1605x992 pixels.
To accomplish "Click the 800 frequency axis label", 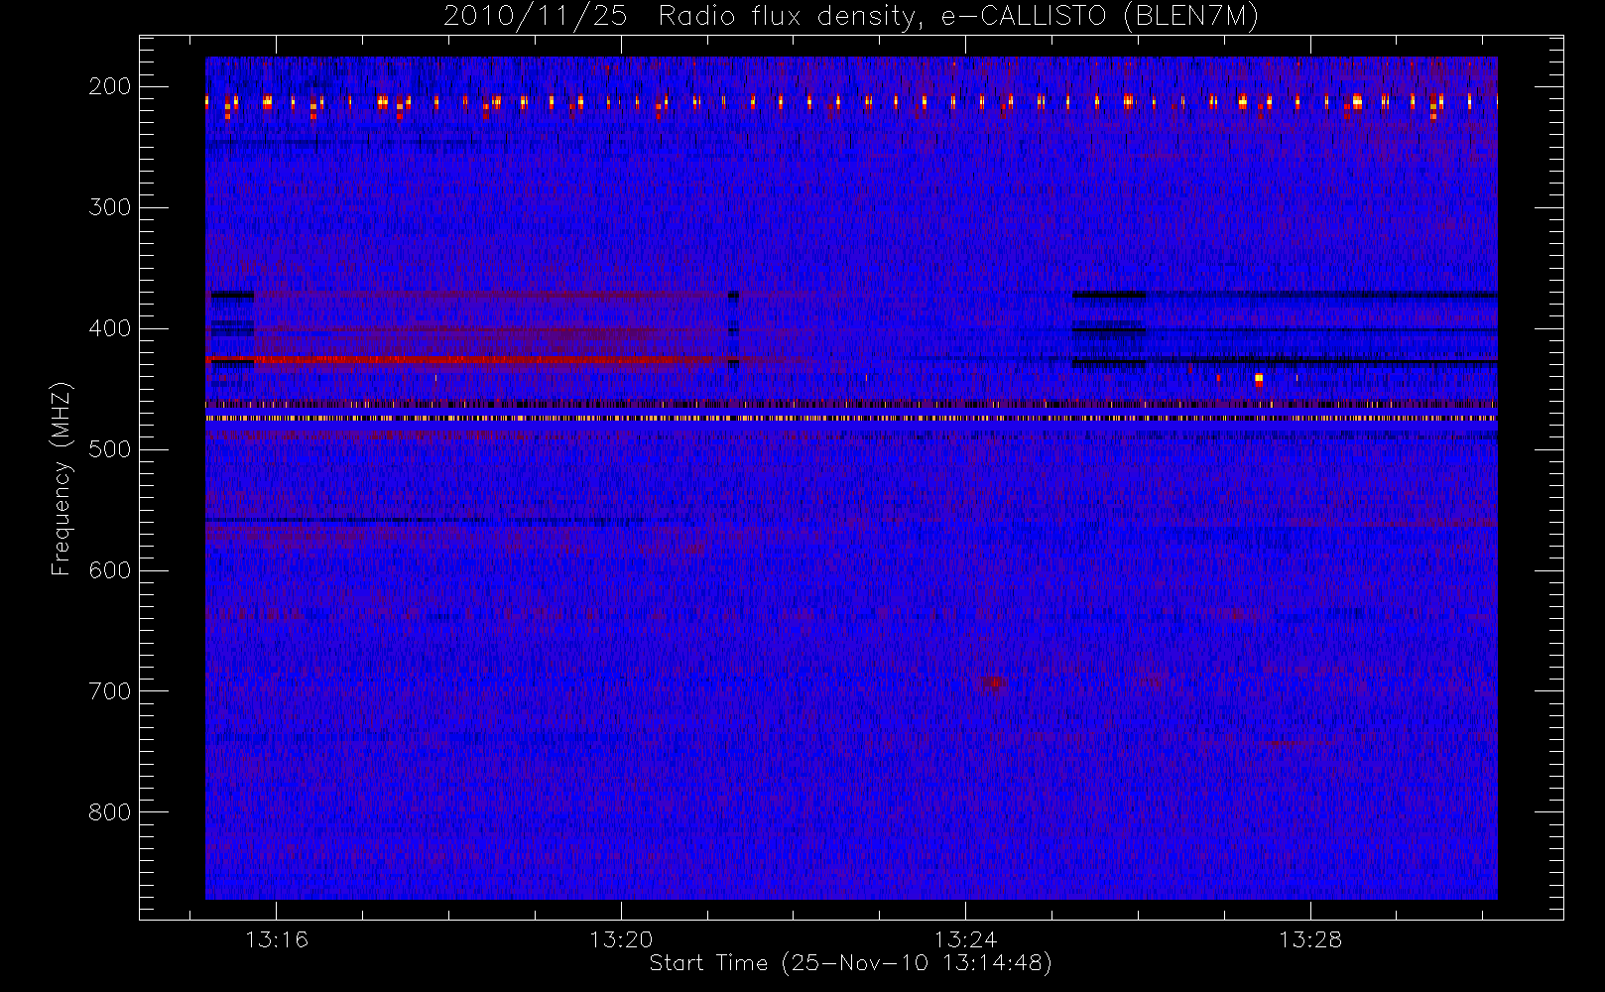I will point(110,812).
